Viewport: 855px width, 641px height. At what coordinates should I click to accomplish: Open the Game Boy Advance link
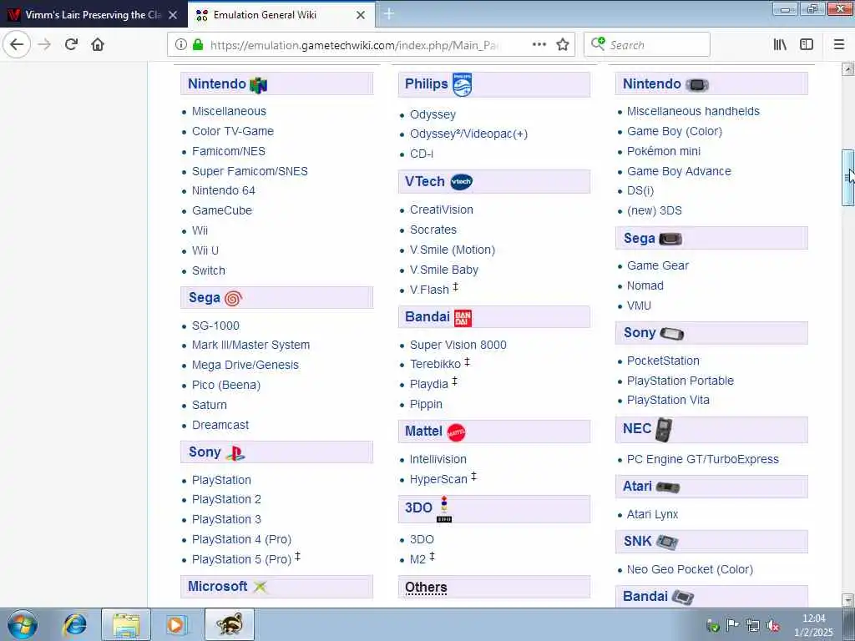point(679,171)
